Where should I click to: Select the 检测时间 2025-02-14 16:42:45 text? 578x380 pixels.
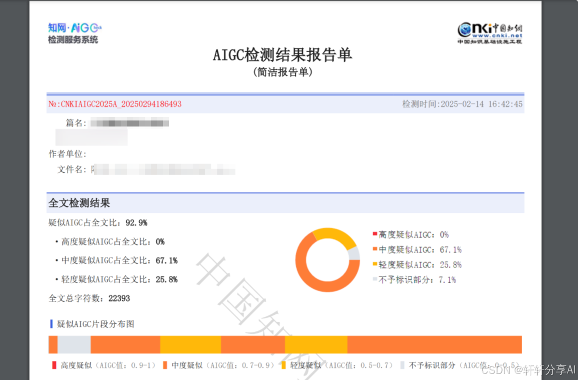(462, 104)
